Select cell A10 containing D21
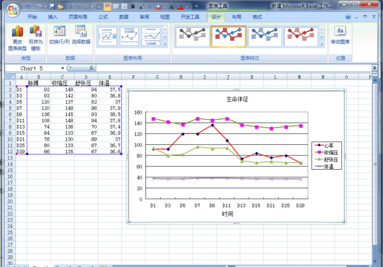The height and width of the screenshot is (267, 383). pos(21,139)
